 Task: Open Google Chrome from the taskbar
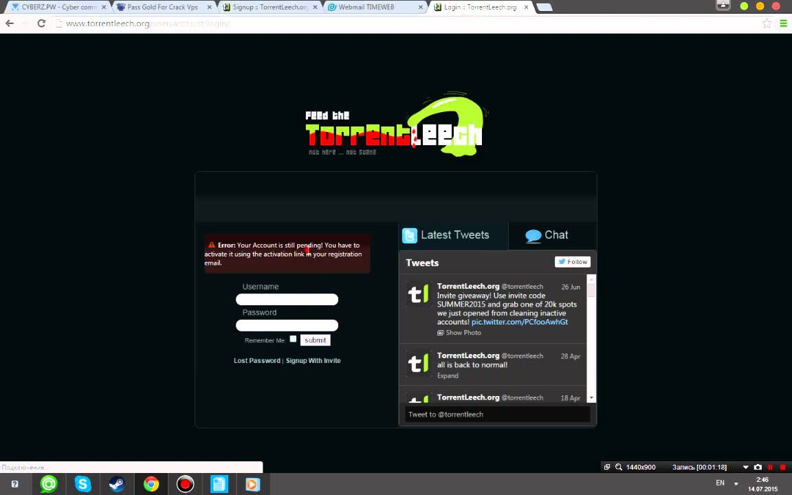(x=151, y=485)
